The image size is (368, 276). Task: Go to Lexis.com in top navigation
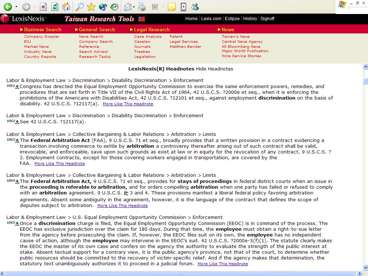(x=211, y=19)
